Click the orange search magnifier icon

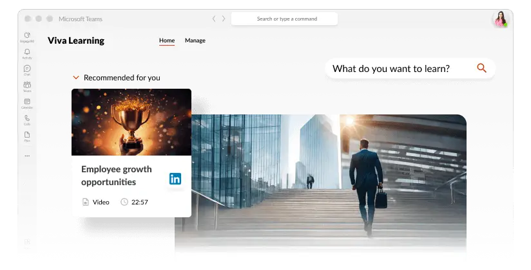481,68
